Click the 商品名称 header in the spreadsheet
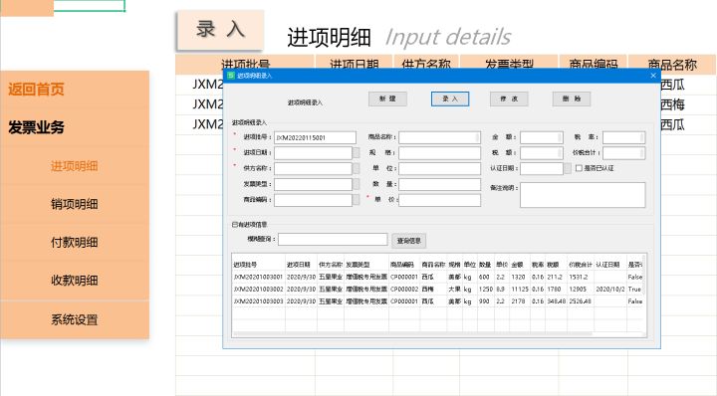Screen dimensions: 717x396 point(672,65)
